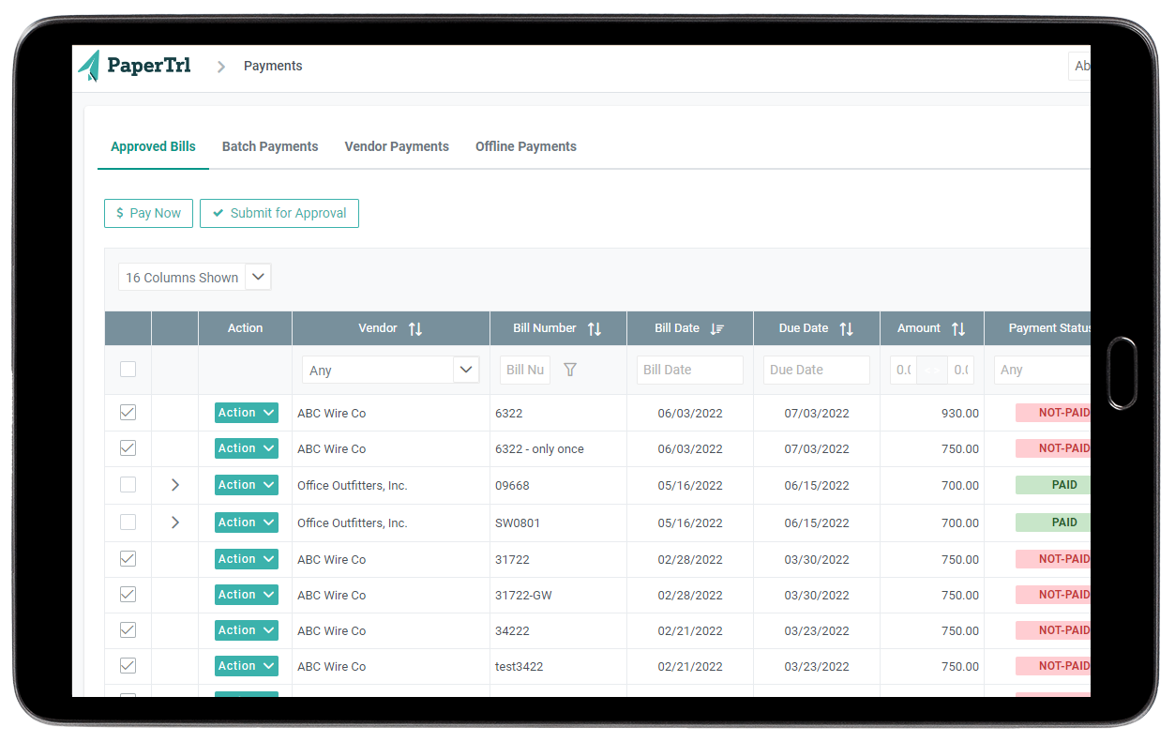This screenshot has height=742, width=1175.
Task: Click NOT-PAID status badge for bill 6322
Action: [x=1054, y=413]
